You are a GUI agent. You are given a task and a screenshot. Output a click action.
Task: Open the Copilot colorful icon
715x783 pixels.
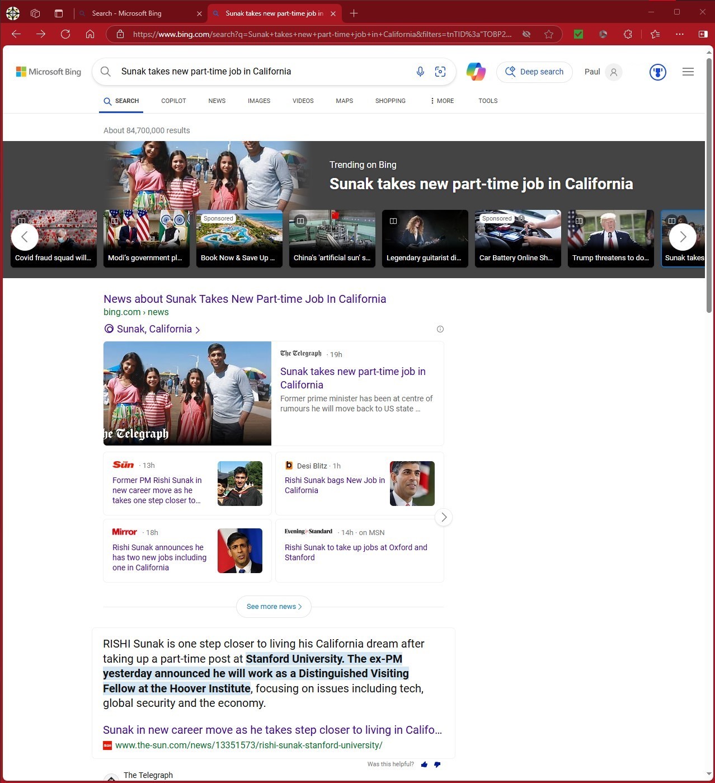476,72
